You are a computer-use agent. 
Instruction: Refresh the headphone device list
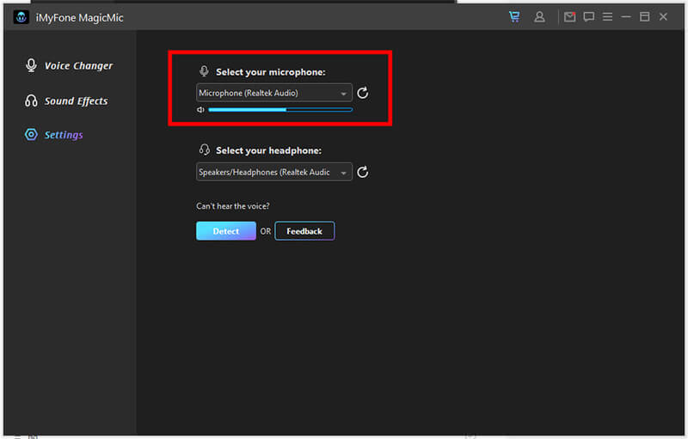pyautogui.click(x=362, y=172)
